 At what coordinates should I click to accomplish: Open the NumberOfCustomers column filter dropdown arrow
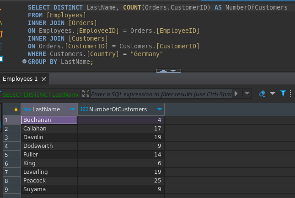[x=160, y=109]
